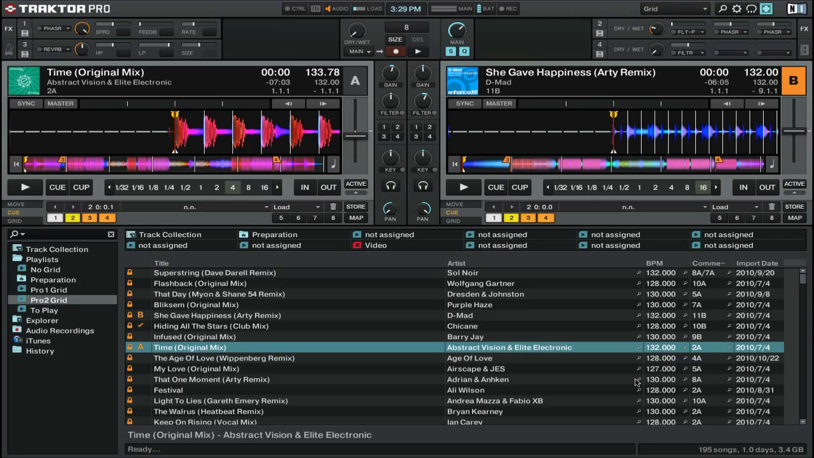
Task: Delete Deck B cue point with trash icon
Action: pos(772,207)
